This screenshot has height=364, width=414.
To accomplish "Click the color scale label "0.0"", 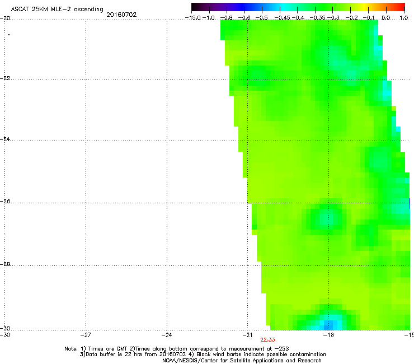I will point(386,18).
